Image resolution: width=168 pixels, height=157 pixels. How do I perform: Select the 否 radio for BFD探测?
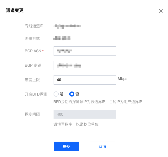(72, 94)
